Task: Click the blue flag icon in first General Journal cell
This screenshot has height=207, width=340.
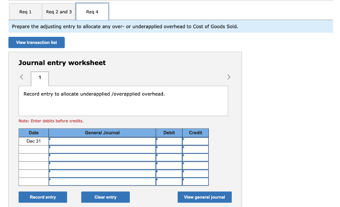Action: (x=50, y=139)
